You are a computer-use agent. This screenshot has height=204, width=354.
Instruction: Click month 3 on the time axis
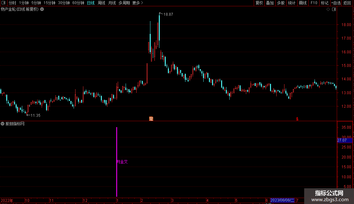pos(172,200)
